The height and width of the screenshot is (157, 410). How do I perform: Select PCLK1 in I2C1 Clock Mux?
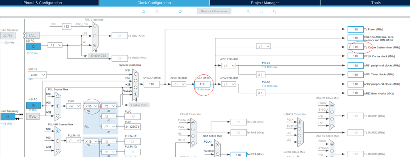click(217, 144)
